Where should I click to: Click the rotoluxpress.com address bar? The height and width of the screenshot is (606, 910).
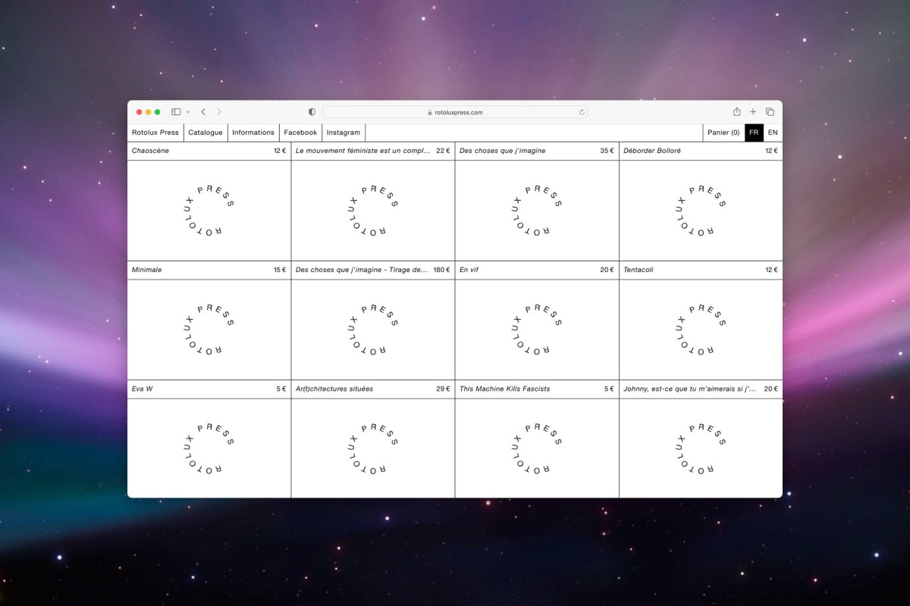pos(455,112)
